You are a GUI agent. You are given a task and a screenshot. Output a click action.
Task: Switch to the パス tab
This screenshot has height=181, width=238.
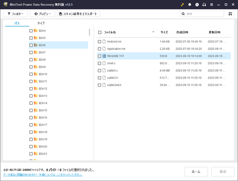click(x=17, y=23)
